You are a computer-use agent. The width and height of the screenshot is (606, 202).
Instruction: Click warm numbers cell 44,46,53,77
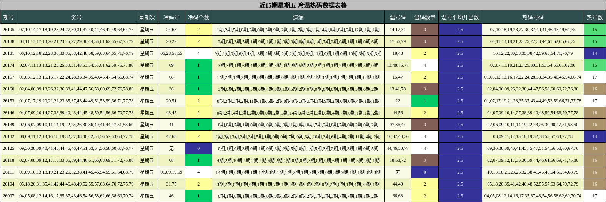tap(398, 148)
